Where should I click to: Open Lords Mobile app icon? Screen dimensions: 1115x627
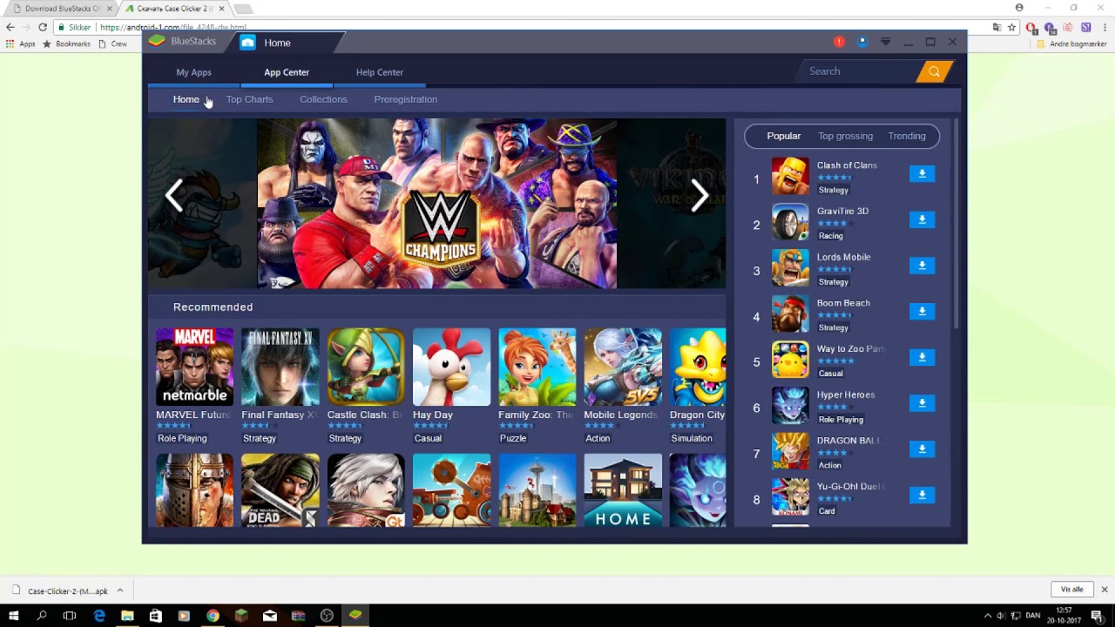tap(790, 268)
